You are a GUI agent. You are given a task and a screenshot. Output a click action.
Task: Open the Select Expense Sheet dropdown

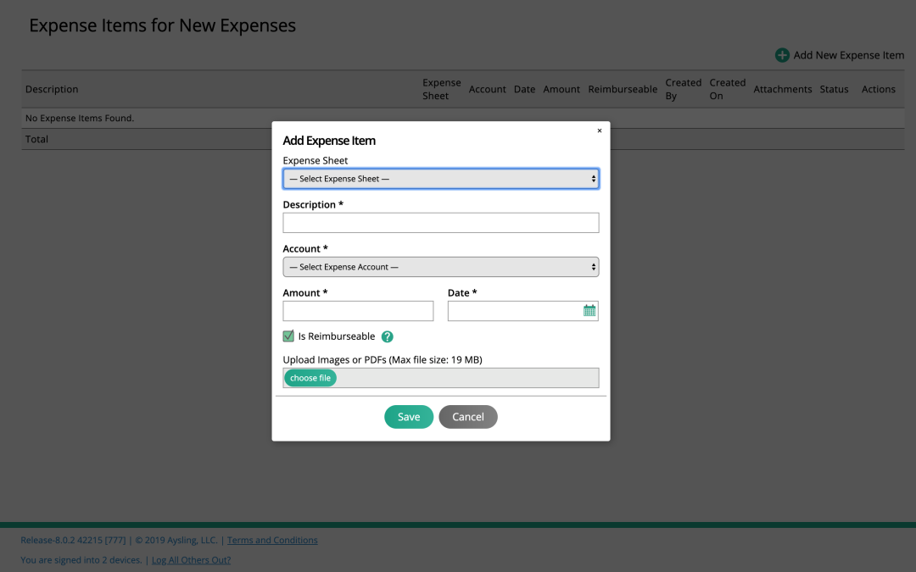point(440,179)
